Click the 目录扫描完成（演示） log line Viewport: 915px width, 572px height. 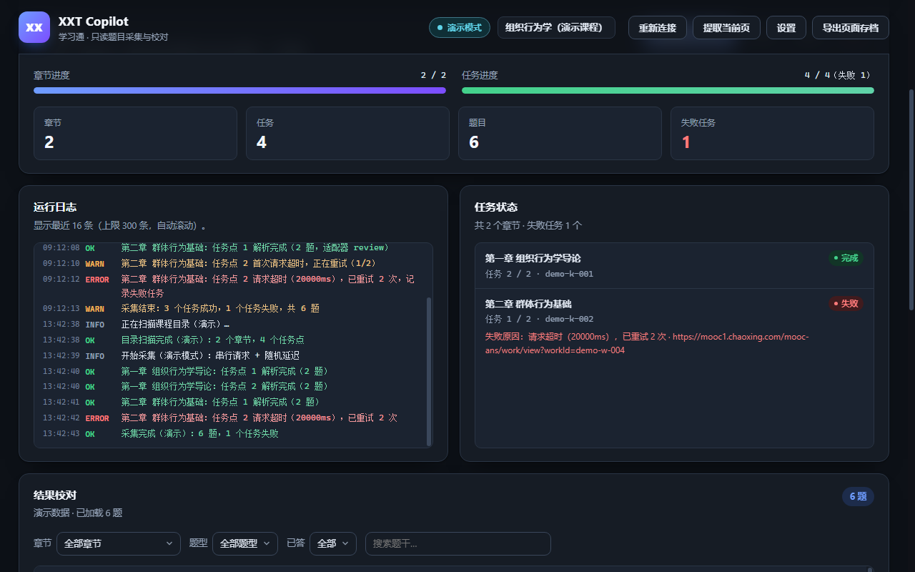(229, 340)
